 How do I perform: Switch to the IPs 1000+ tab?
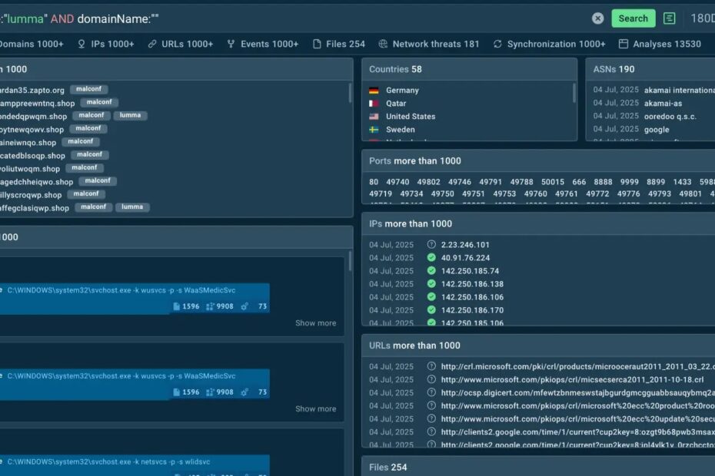coord(106,44)
